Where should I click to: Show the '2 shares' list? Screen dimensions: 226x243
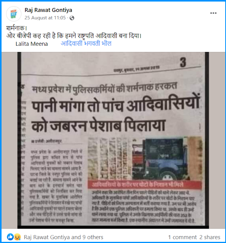click(x=210, y=237)
